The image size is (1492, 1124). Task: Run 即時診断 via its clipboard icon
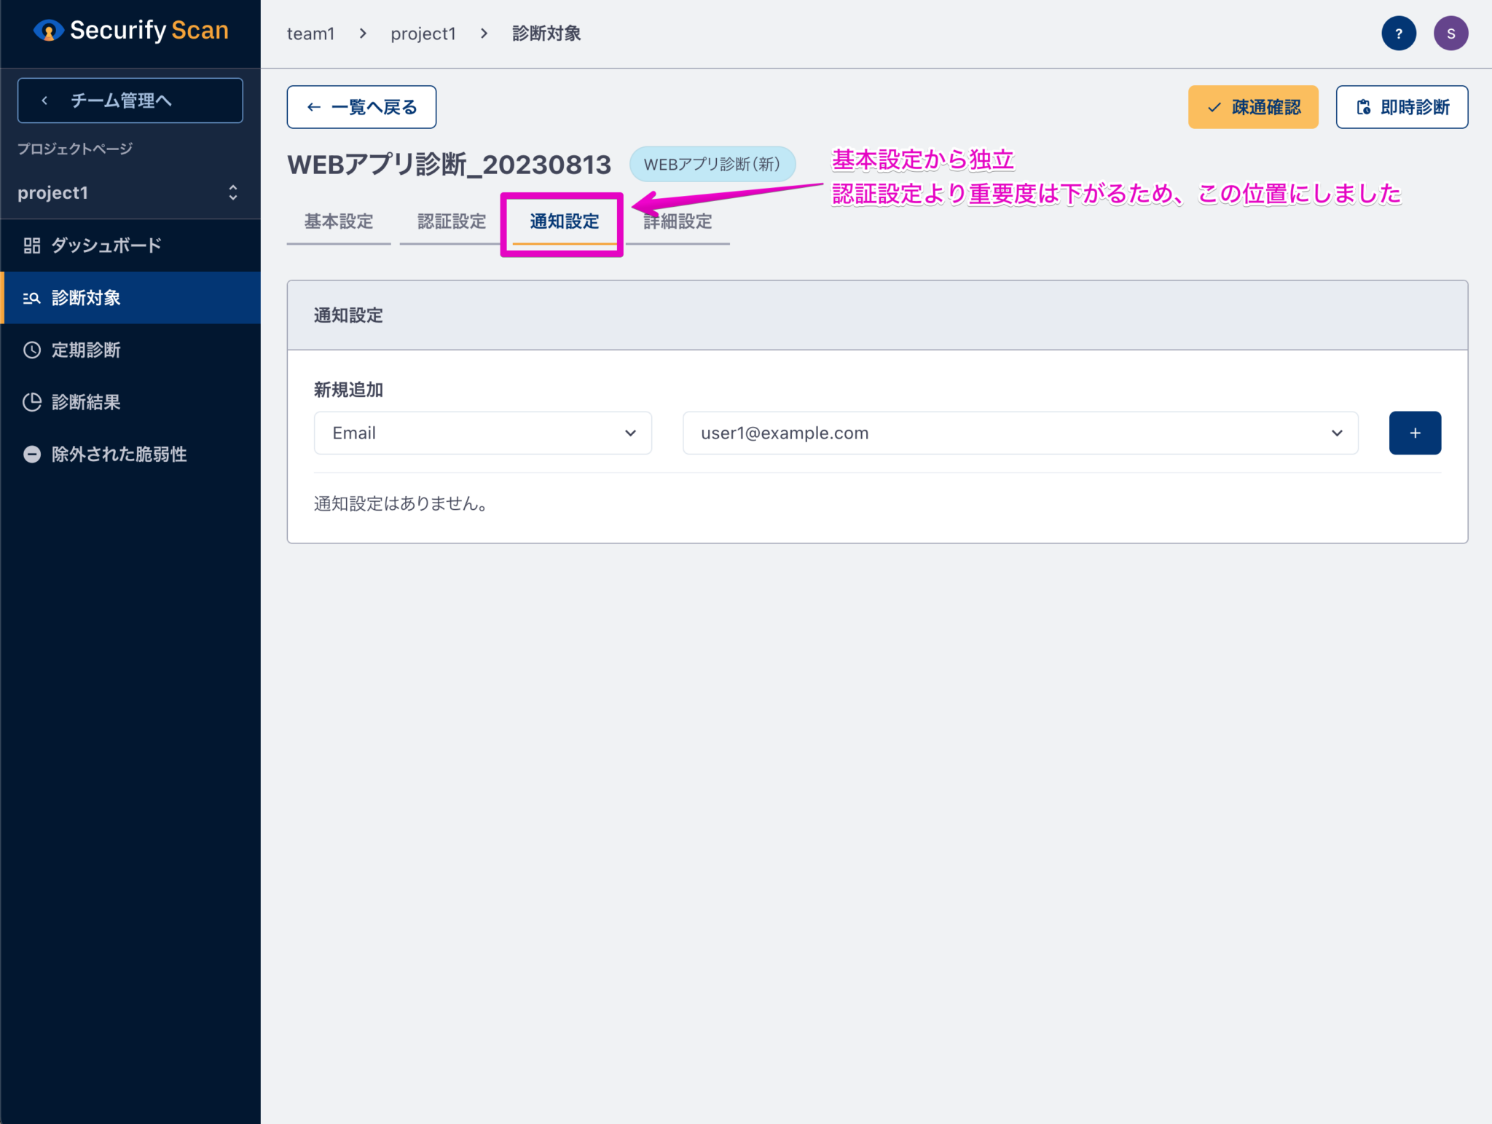coord(1365,106)
